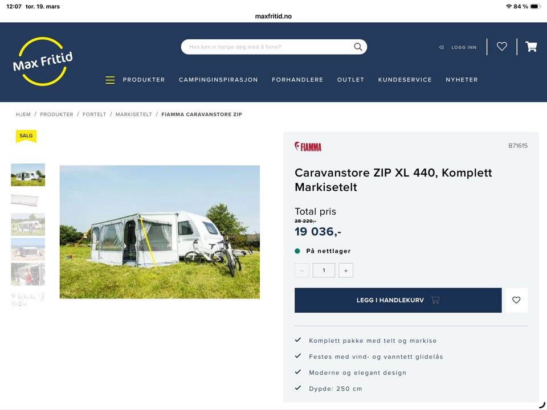547x410 pixels.
Task: Open Campinginspirasjon menu item
Action: click(x=218, y=80)
